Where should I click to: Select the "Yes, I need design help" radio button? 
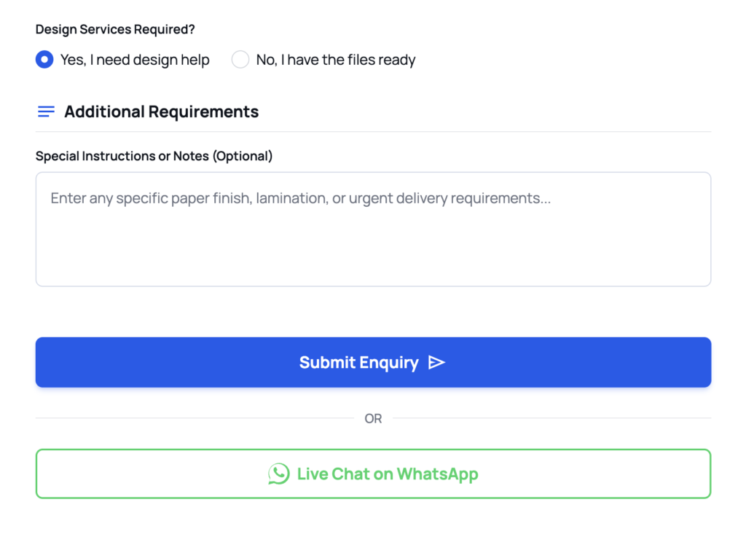[44, 60]
